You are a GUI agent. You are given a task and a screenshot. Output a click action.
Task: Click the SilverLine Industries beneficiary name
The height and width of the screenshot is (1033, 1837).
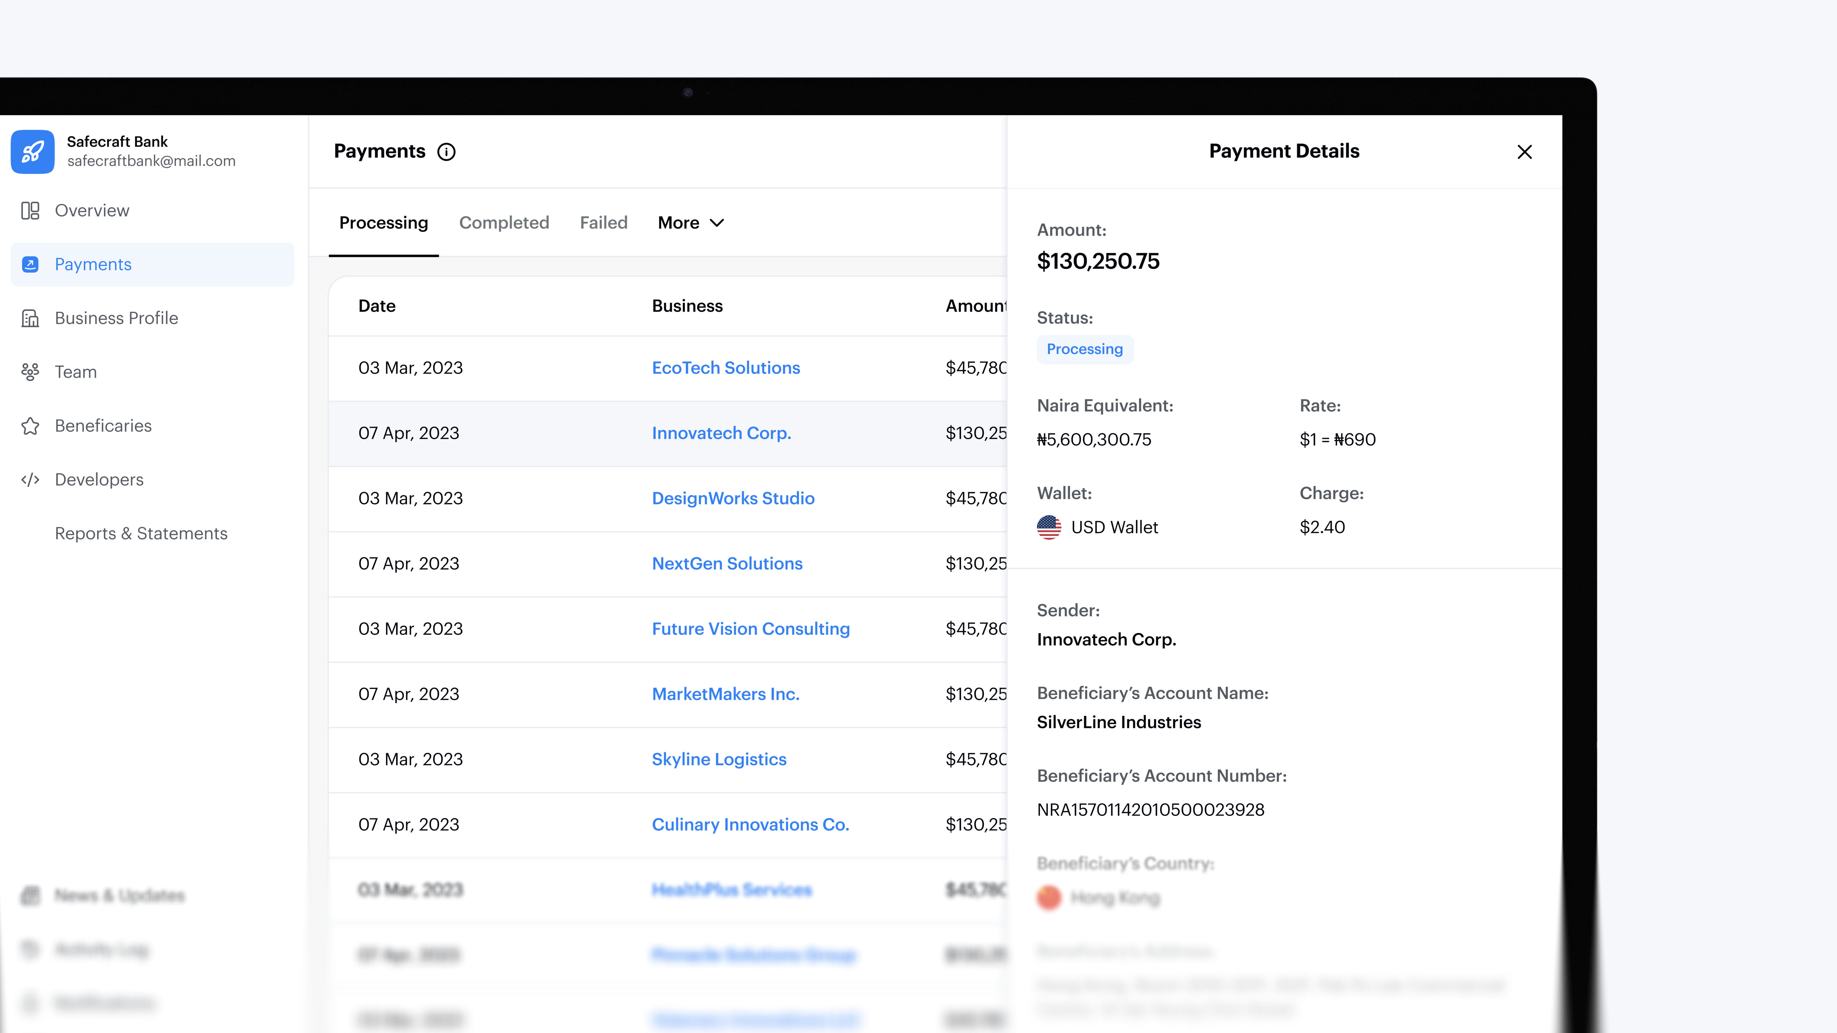click(1119, 722)
